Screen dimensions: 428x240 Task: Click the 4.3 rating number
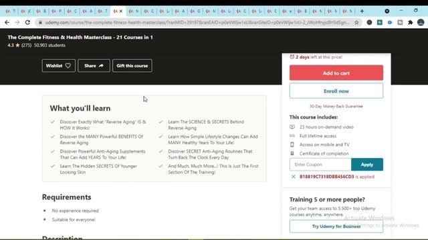(11, 45)
